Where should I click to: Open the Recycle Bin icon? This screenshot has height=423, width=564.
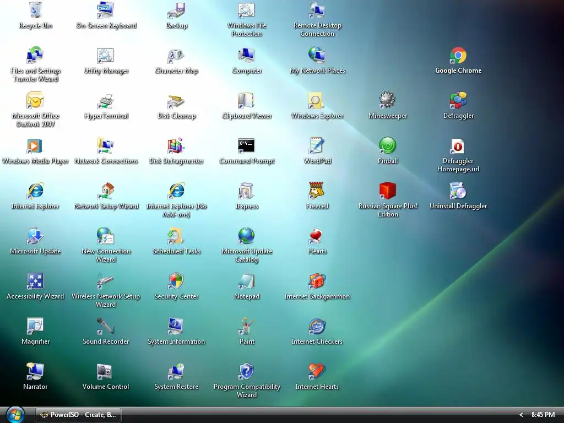35,10
